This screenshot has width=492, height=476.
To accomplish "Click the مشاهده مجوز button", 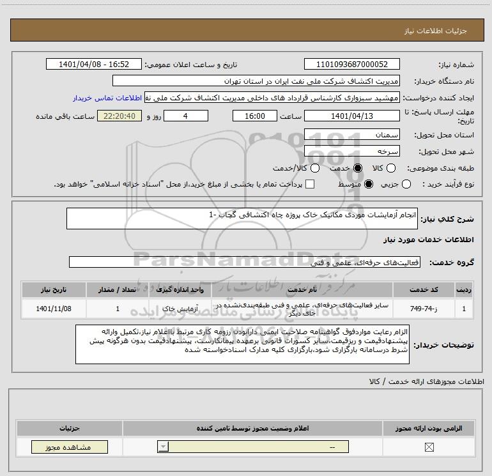I will pos(70,447).
